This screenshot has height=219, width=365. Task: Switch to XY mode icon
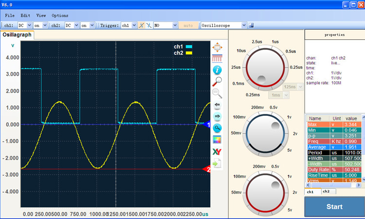pyautogui.click(x=217, y=152)
